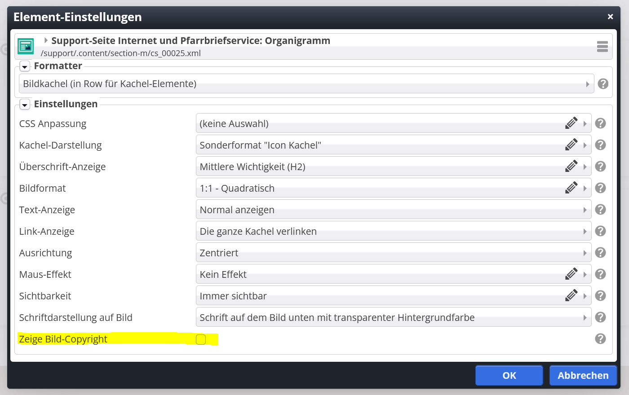This screenshot has height=395, width=629.
Task: Click the help icon beside Zeige Bild-Copyright
Action: coord(601,339)
